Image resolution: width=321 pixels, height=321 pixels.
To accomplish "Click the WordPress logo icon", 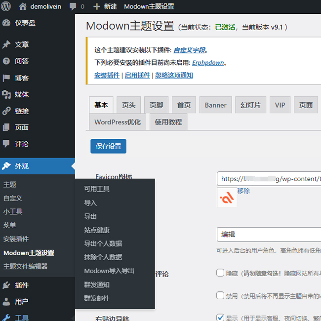I will click(x=6, y=6).
